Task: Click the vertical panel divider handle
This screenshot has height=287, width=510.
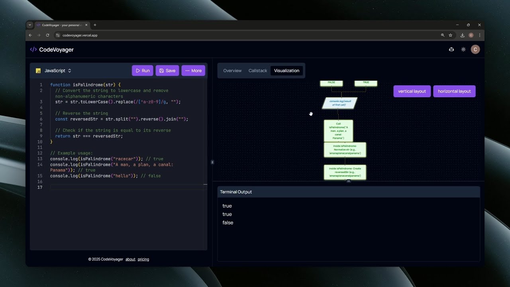Action: pyautogui.click(x=212, y=162)
